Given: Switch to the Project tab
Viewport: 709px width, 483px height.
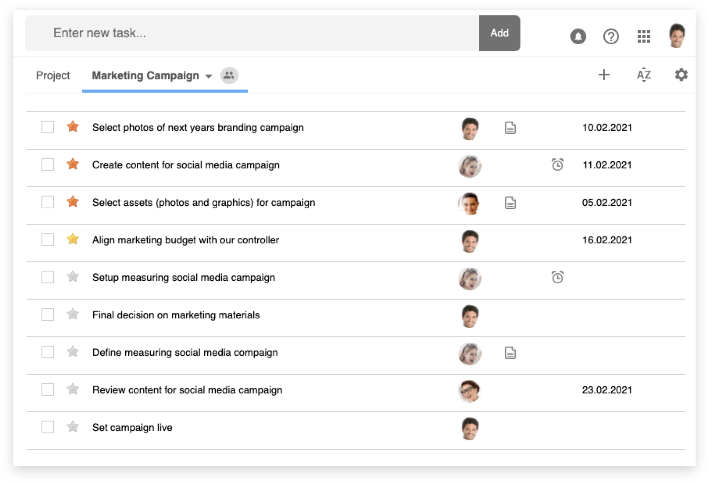Looking at the screenshot, I should [53, 76].
